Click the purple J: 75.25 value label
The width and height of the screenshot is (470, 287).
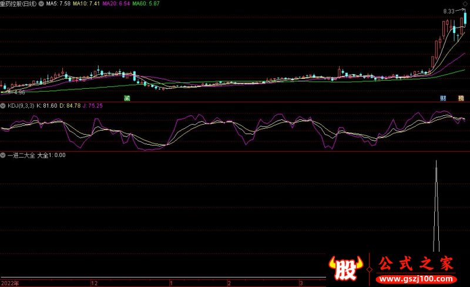(x=92, y=106)
